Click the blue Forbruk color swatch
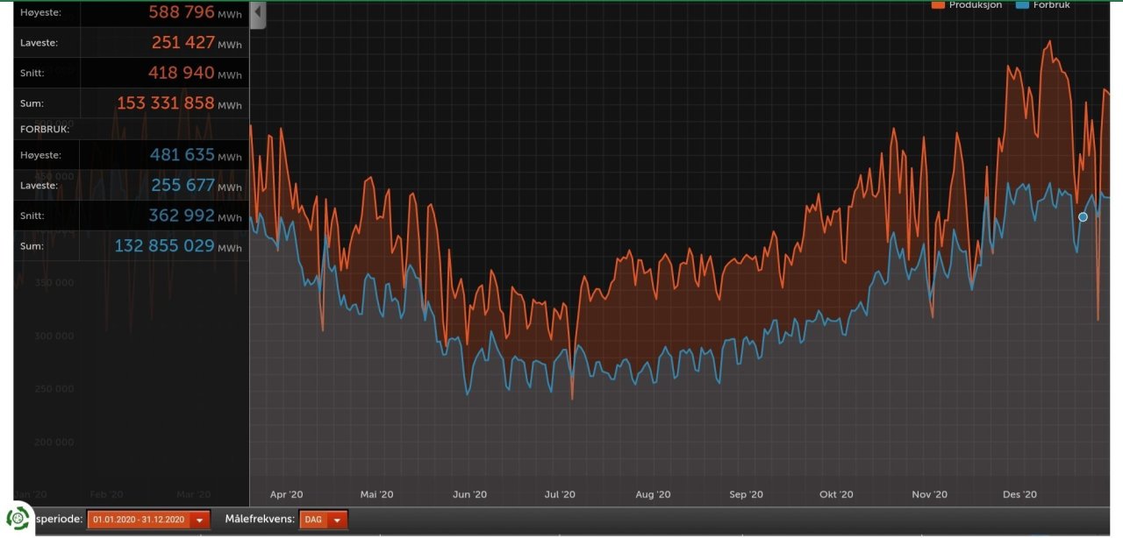 click(x=1023, y=5)
